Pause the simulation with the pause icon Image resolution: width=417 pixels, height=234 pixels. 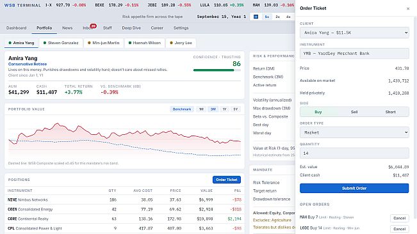[x=256, y=17]
